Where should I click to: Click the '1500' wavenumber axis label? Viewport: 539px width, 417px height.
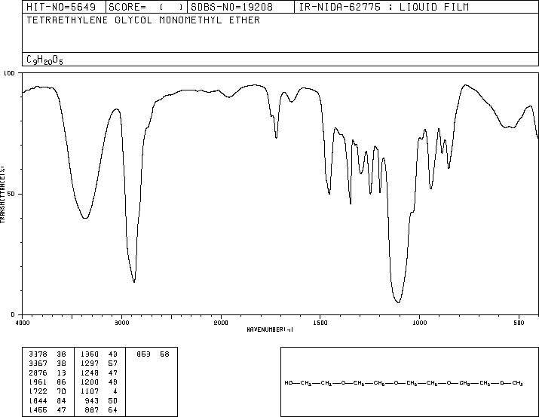click(x=320, y=323)
